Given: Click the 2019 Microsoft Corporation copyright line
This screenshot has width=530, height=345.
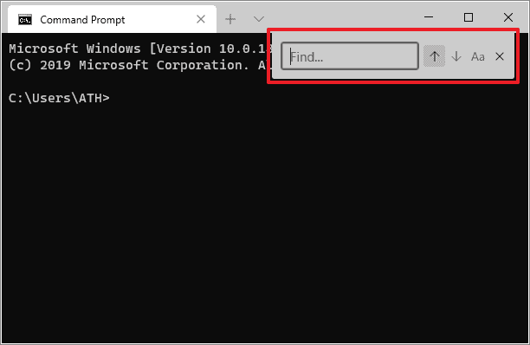Looking at the screenshot, I should [x=139, y=65].
